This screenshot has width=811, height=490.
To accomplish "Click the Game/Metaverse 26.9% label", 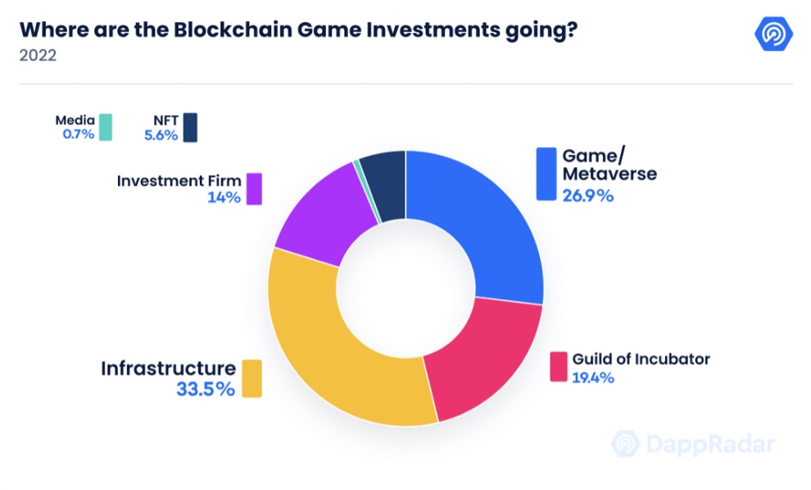I will 609,175.
